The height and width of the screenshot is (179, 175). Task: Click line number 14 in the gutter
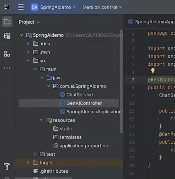point(132,134)
